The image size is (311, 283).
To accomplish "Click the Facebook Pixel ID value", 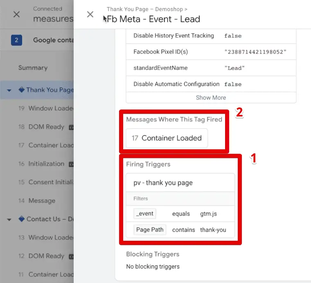I will [255, 52].
